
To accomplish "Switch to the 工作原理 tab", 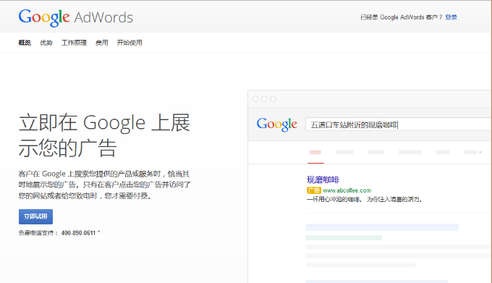I will [x=74, y=43].
